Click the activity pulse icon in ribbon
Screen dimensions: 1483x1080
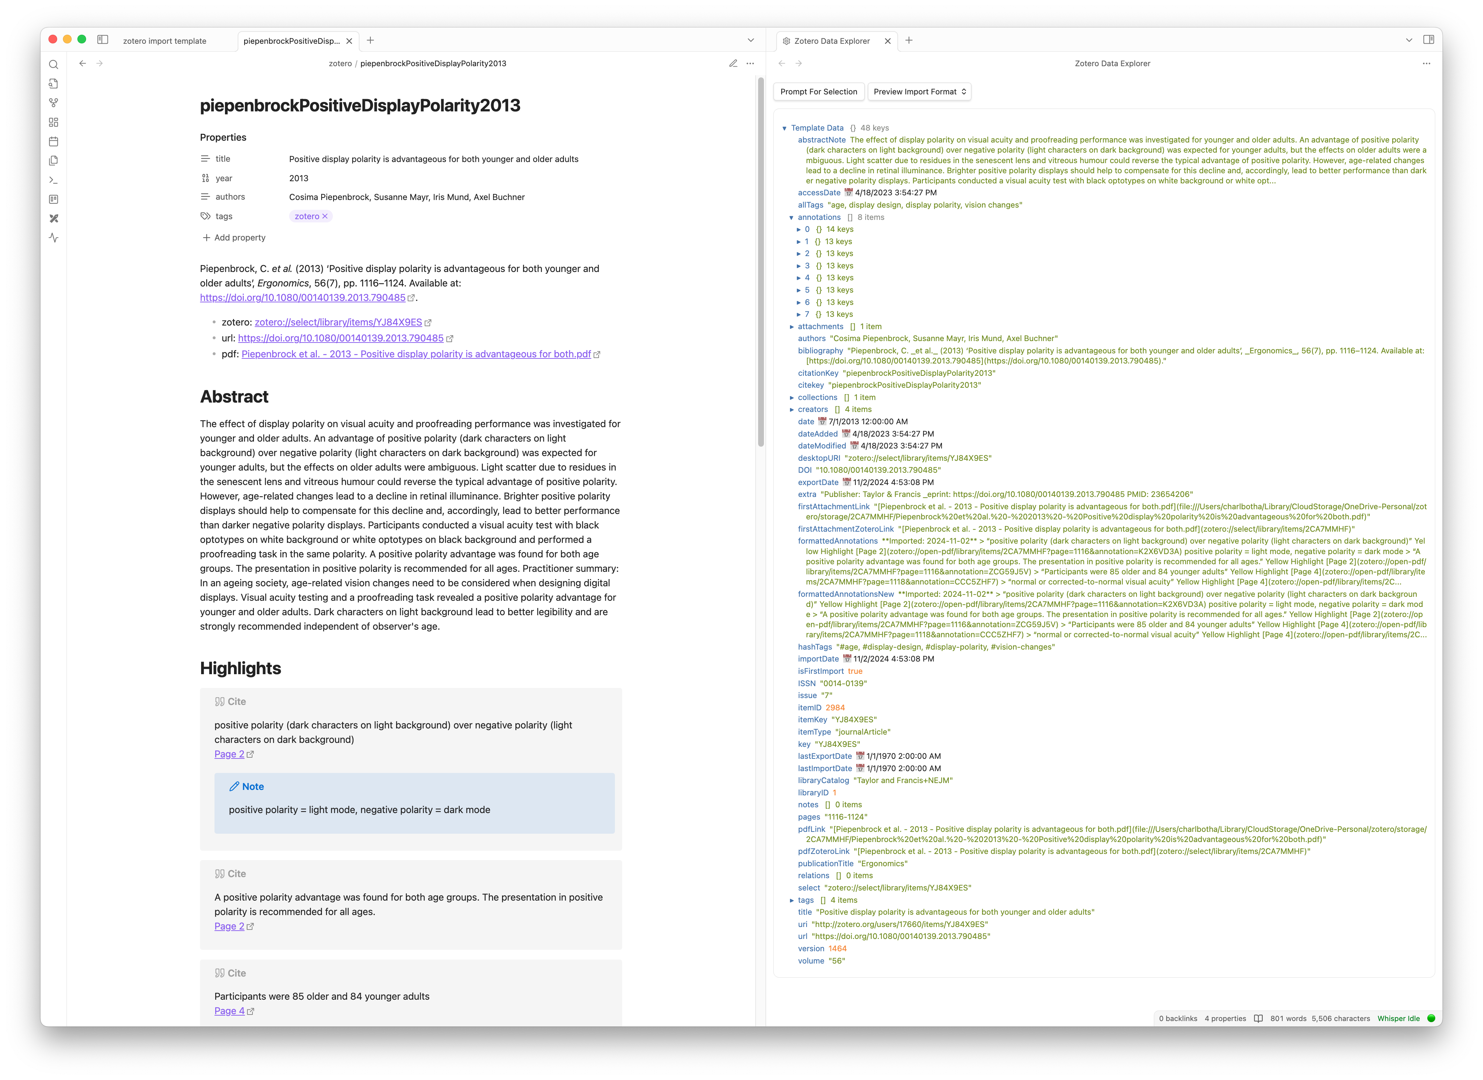[x=54, y=238]
